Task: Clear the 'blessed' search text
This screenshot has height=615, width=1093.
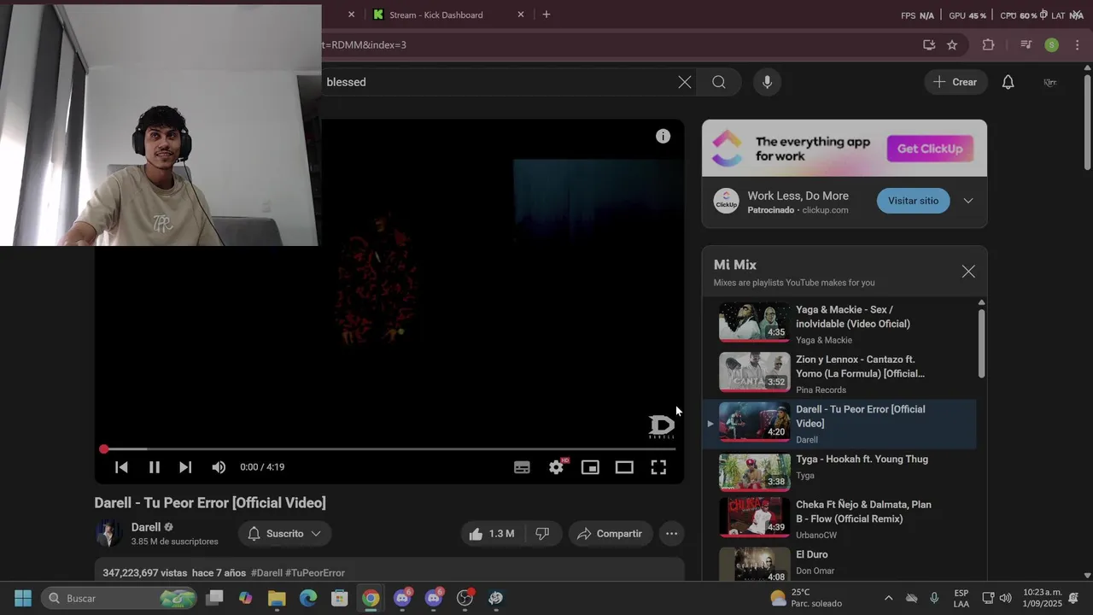Action: point(685,82)
